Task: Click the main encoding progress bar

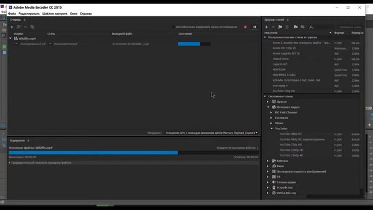Action: (133, 153)
